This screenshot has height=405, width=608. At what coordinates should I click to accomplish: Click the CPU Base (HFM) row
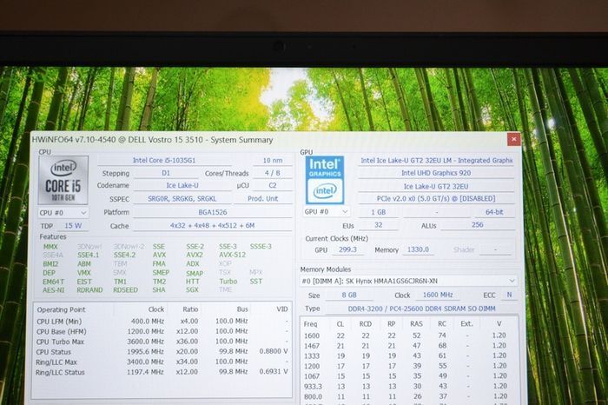click(x=162, y=331)
